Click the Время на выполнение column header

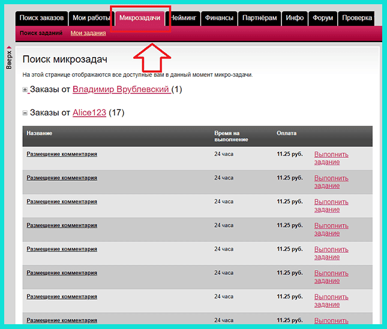pyautogui.click(x=231, y=136)
